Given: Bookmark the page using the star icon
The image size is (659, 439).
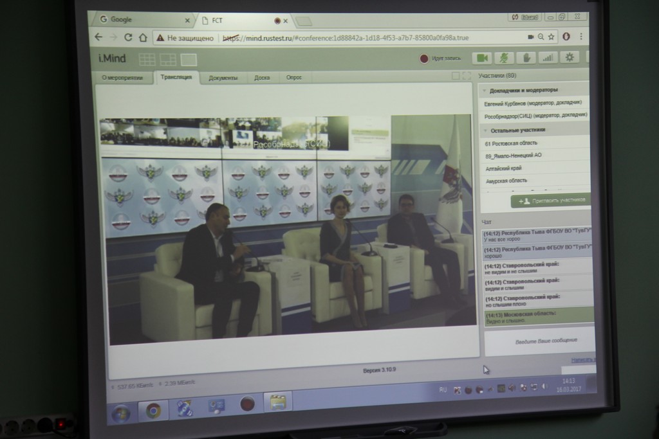Looking at the screenshot, I should [x=552, y=37].
